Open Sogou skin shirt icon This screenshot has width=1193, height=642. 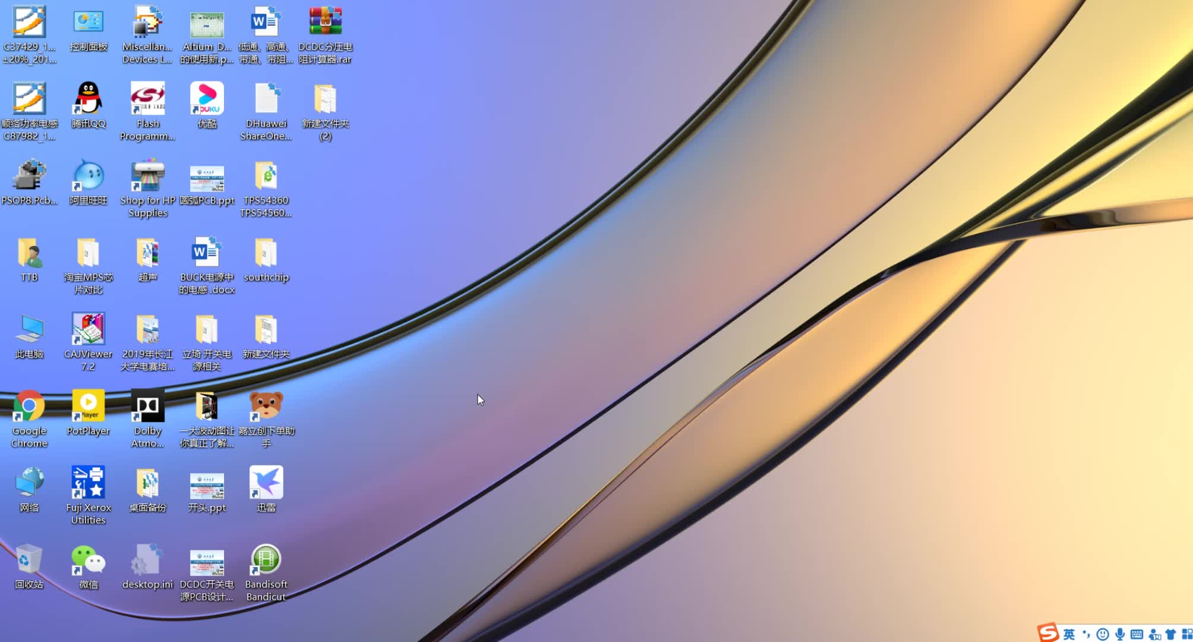(x=1171, y=634)
